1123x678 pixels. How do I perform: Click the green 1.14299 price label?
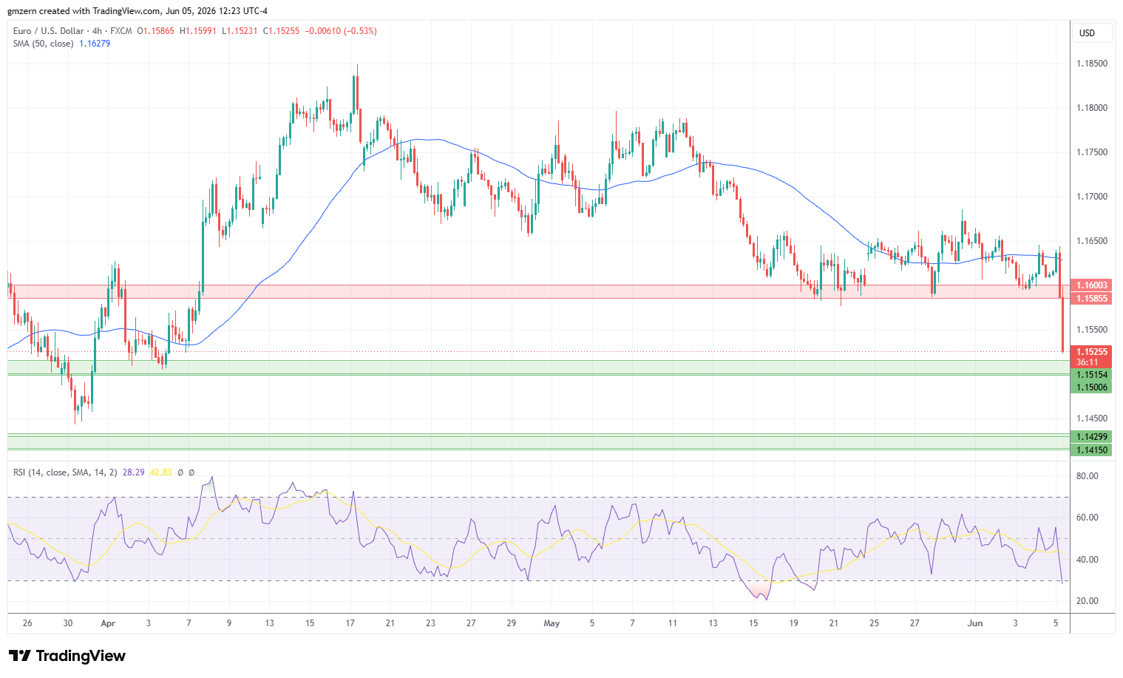click(x=1091, y=437)
